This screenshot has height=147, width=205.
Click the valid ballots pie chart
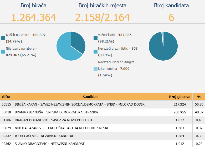pyautogui.click(x=163, y=46)
